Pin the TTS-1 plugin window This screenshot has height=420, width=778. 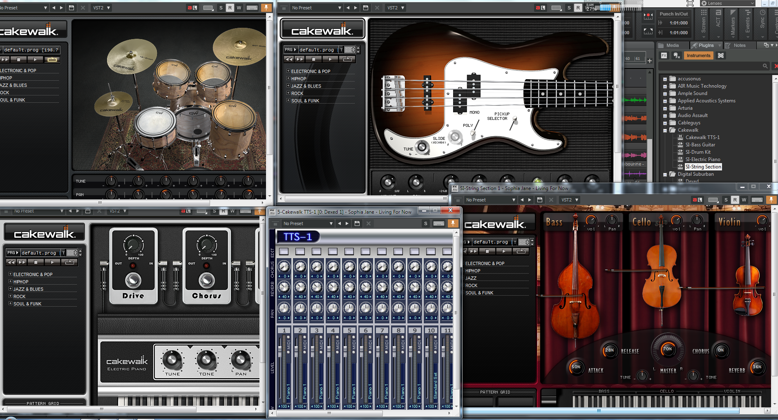453,223
